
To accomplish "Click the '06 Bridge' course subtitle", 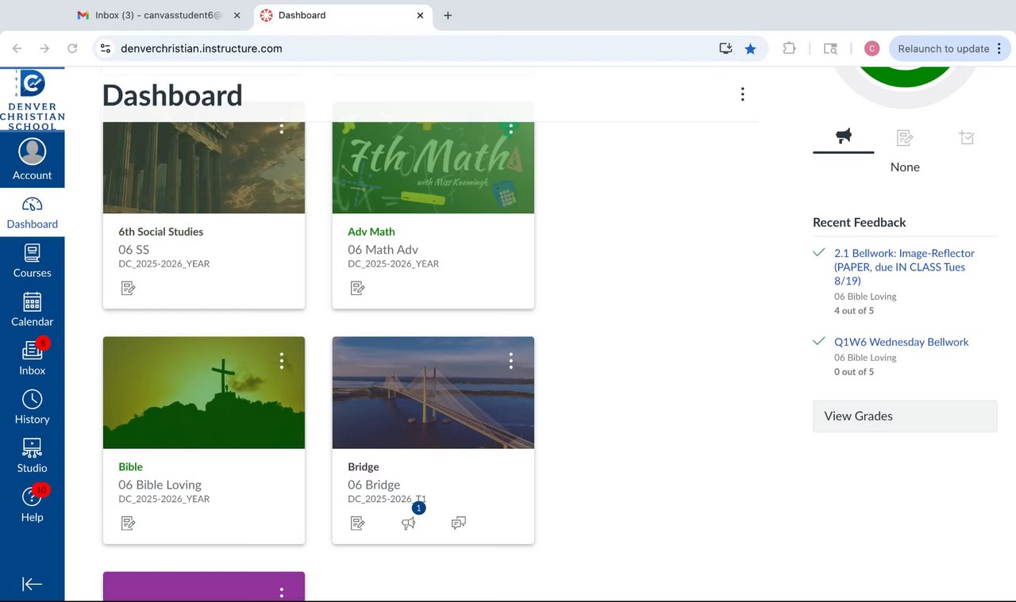I will click(x=374, y=485).
